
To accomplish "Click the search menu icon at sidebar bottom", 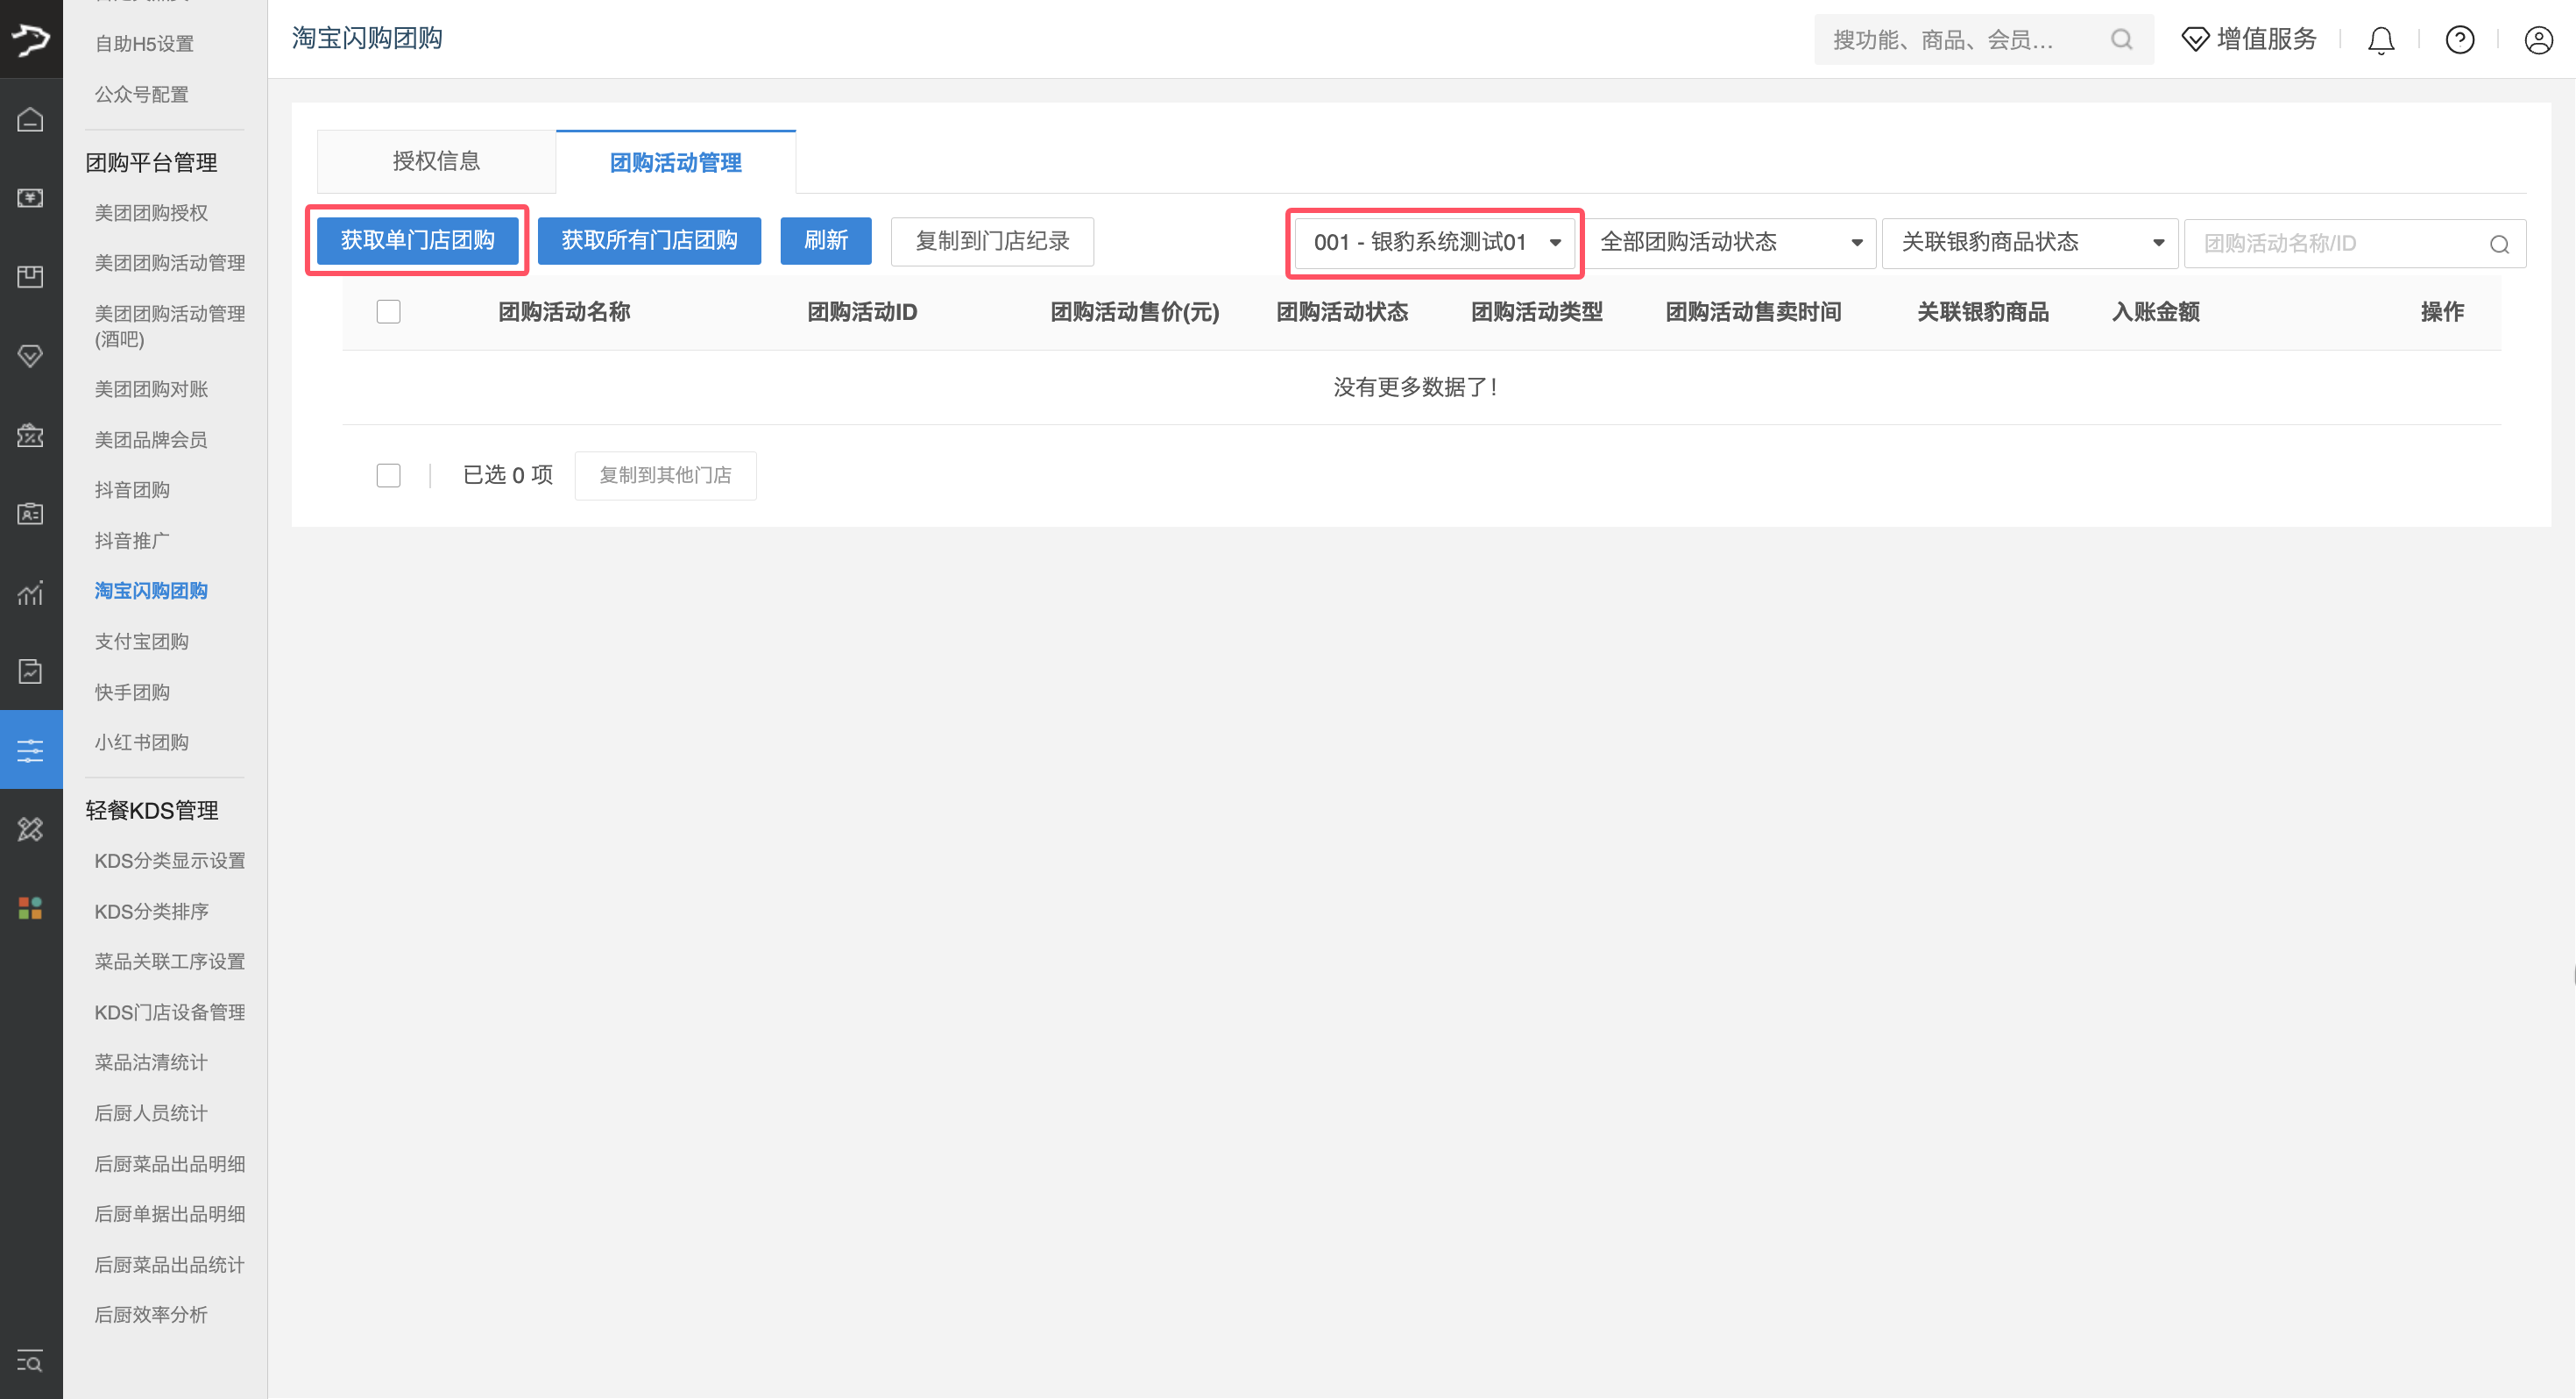I will click(x=30, y=1361).
